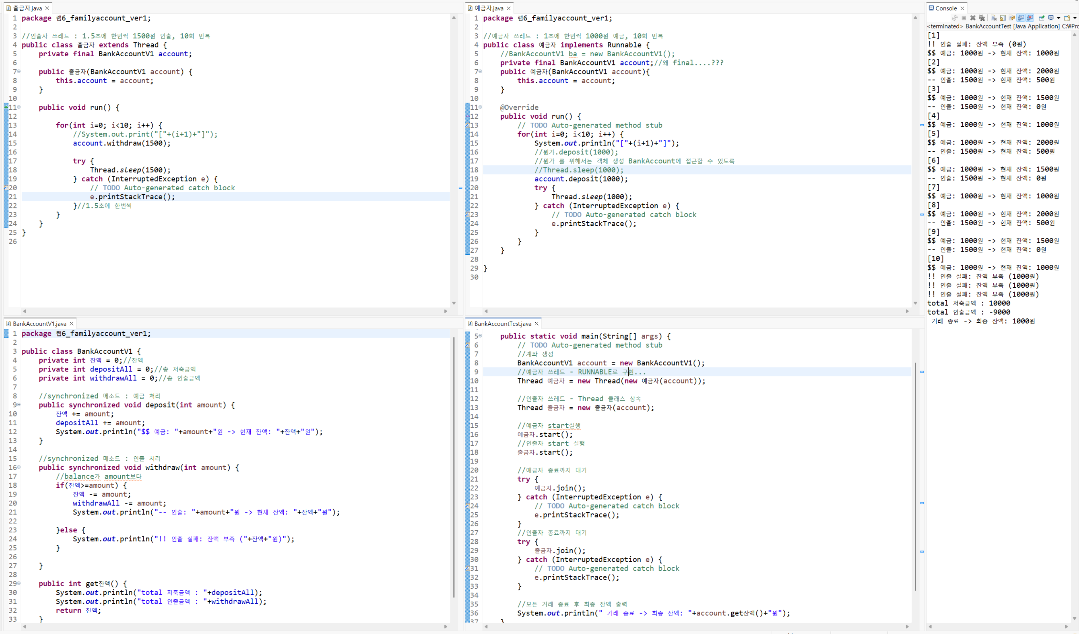Toggle show console on standard error
The height and width of the screenshot is (634, 1079).
pyautogui.click(x=1030, y=18)
